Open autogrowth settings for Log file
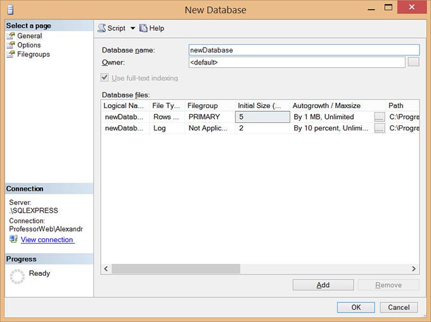 click(x=380, y=128)
